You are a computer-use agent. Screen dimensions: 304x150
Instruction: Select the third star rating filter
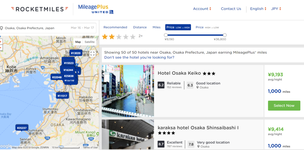[119, 36]
